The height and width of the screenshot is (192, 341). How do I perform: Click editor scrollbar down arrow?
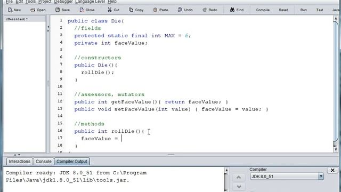336,149
